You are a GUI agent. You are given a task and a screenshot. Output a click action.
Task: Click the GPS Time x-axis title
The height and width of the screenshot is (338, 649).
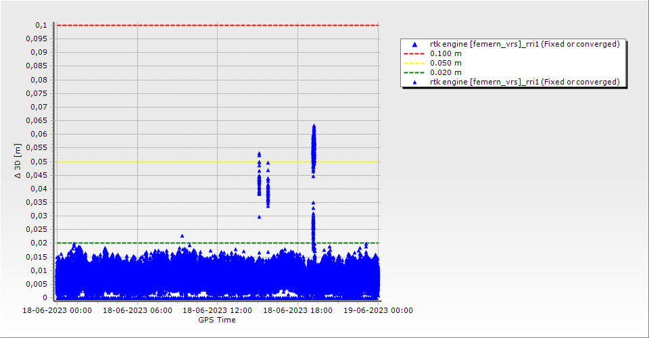217,320
